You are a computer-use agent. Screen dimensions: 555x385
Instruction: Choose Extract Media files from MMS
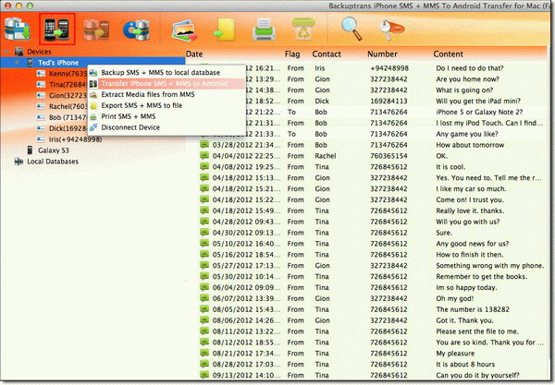click(x=148, y=95)
